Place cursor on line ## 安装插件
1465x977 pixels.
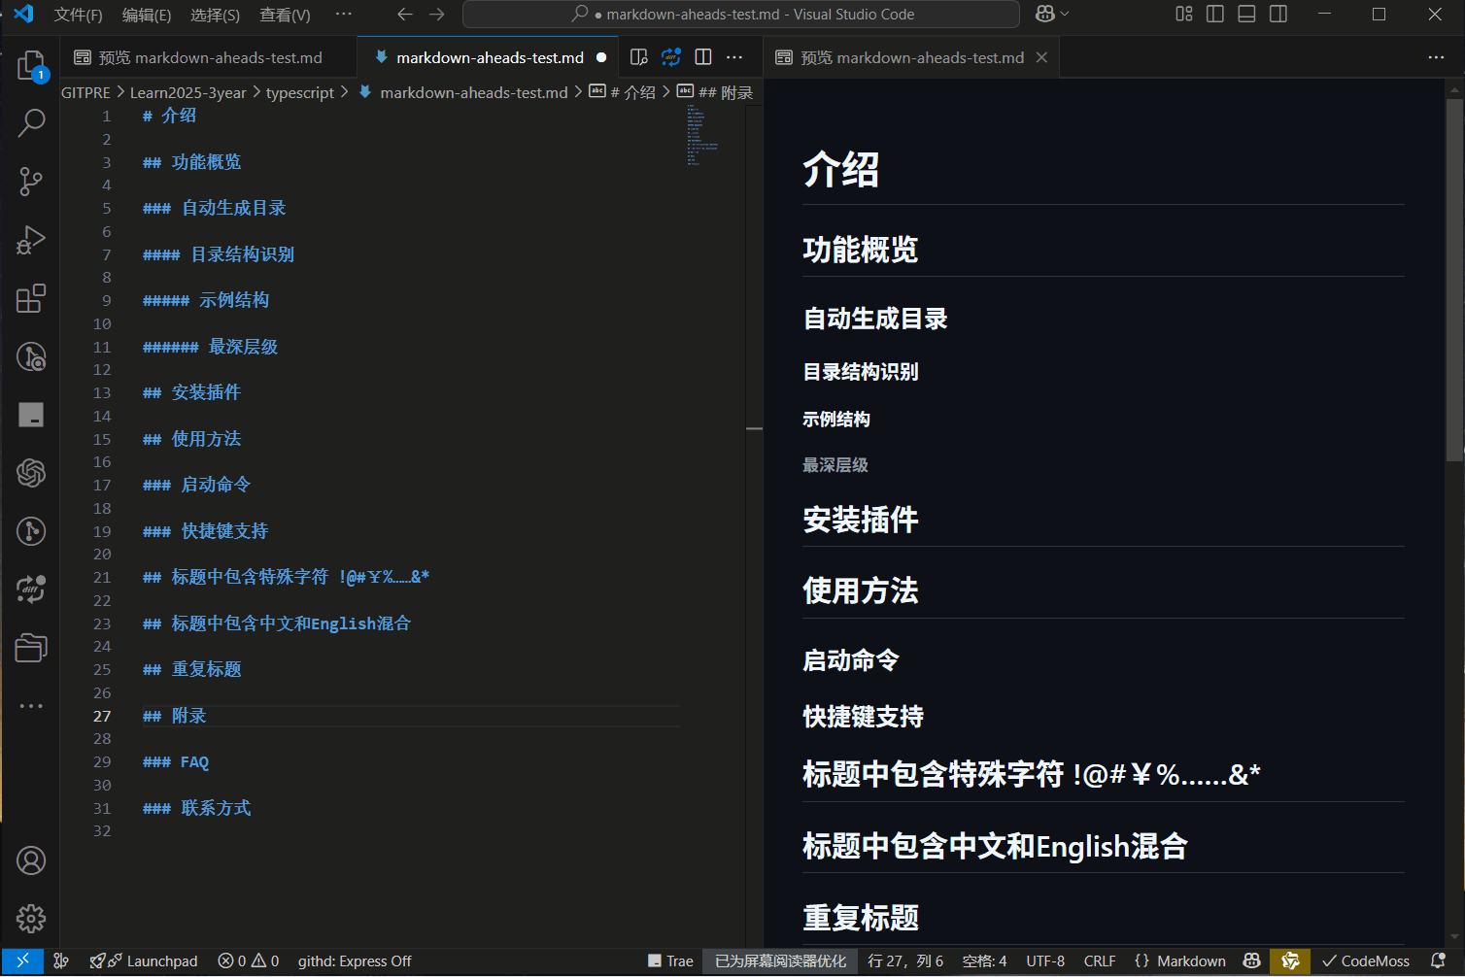pyautogui.click(x=191, y=392)
